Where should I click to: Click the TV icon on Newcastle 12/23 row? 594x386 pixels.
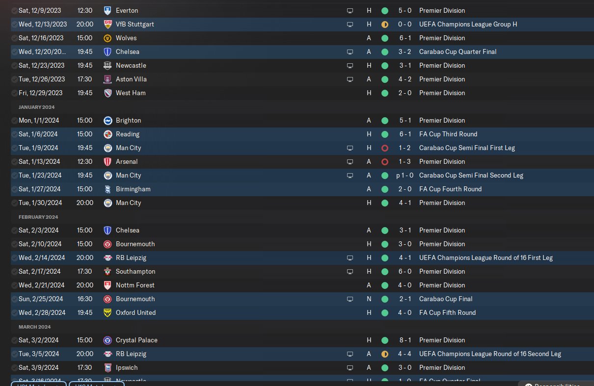pyautogui.click(x=350, y=65)
